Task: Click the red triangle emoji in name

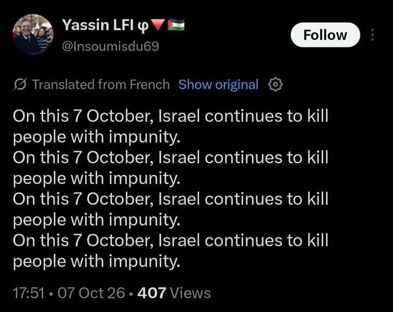Action: [x=157, y=25]
